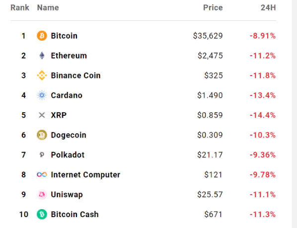This screenshot has height=228, width=297.
Task: Click the green Bitcoin Cash icon
Action: point(42,214)
